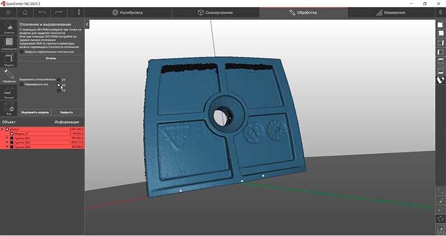Expand the top project row in object tree
Viewport: 446px width, 236px height.
click(2, 129)
